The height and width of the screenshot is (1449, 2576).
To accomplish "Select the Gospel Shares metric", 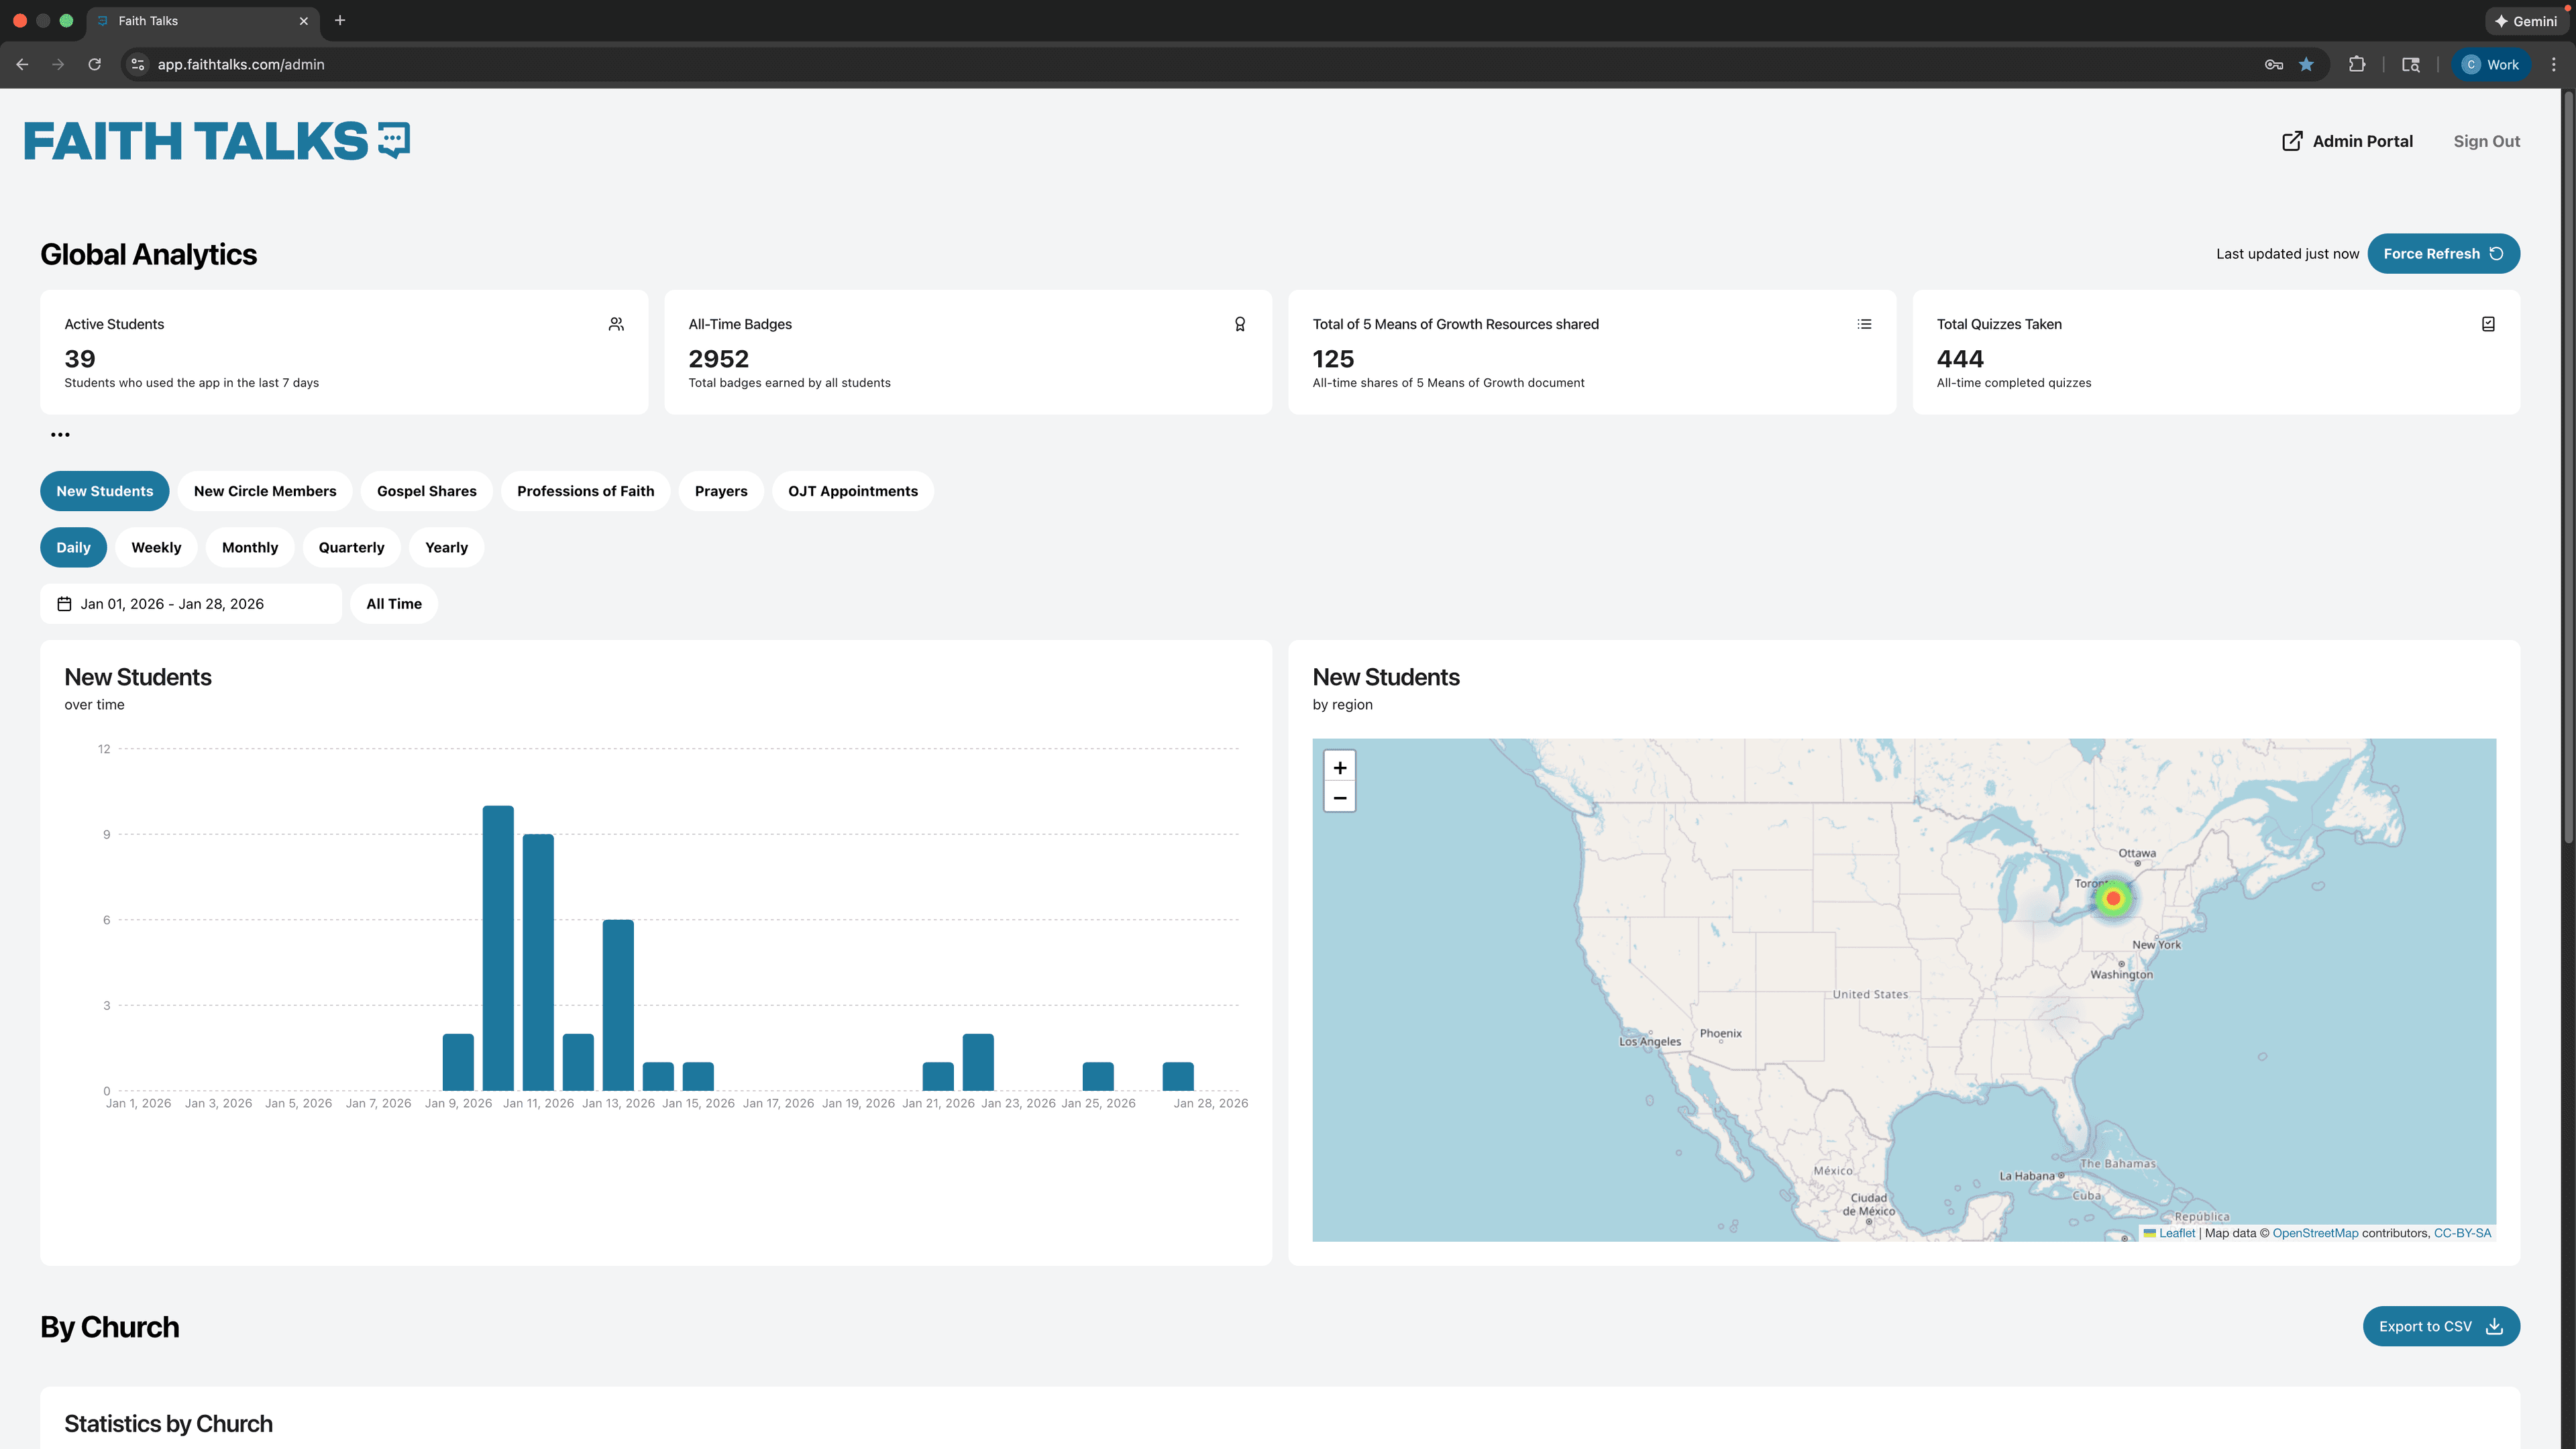I will pos(426,490).
